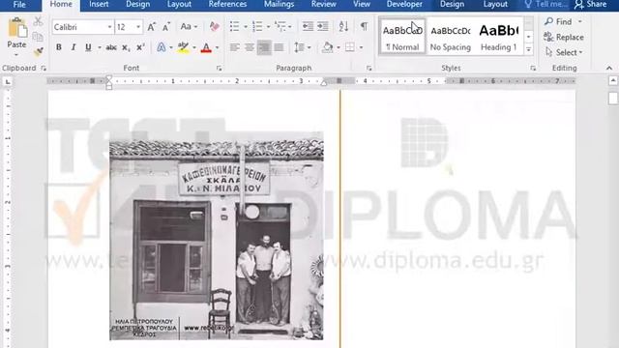Click the Paste clipboard icon

tap(16, 28)
